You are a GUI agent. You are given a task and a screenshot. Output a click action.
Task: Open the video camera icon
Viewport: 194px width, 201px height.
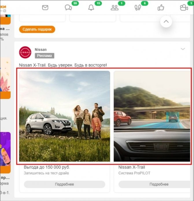[184, 8]
